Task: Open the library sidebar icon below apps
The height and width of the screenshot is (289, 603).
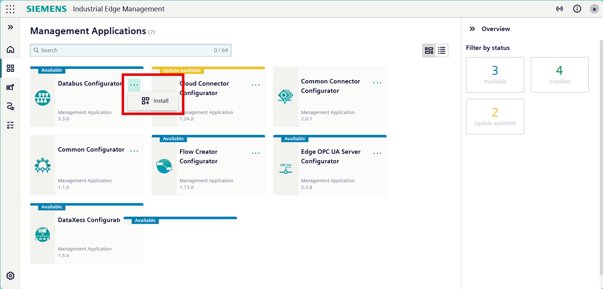Action: click(x=11, y=87)
